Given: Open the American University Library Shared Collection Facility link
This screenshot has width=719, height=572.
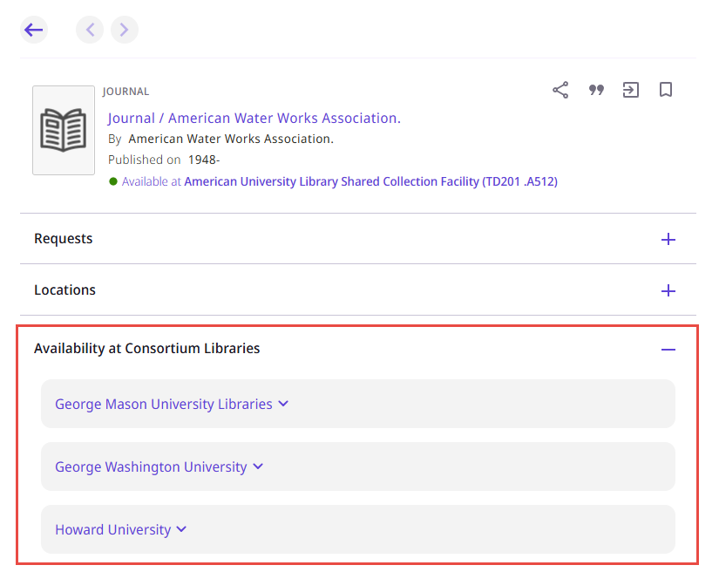Looking at the screenshot, I should point(370,181).
